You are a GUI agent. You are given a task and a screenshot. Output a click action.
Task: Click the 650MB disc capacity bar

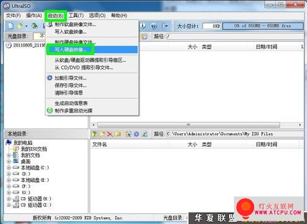point(263,26)
